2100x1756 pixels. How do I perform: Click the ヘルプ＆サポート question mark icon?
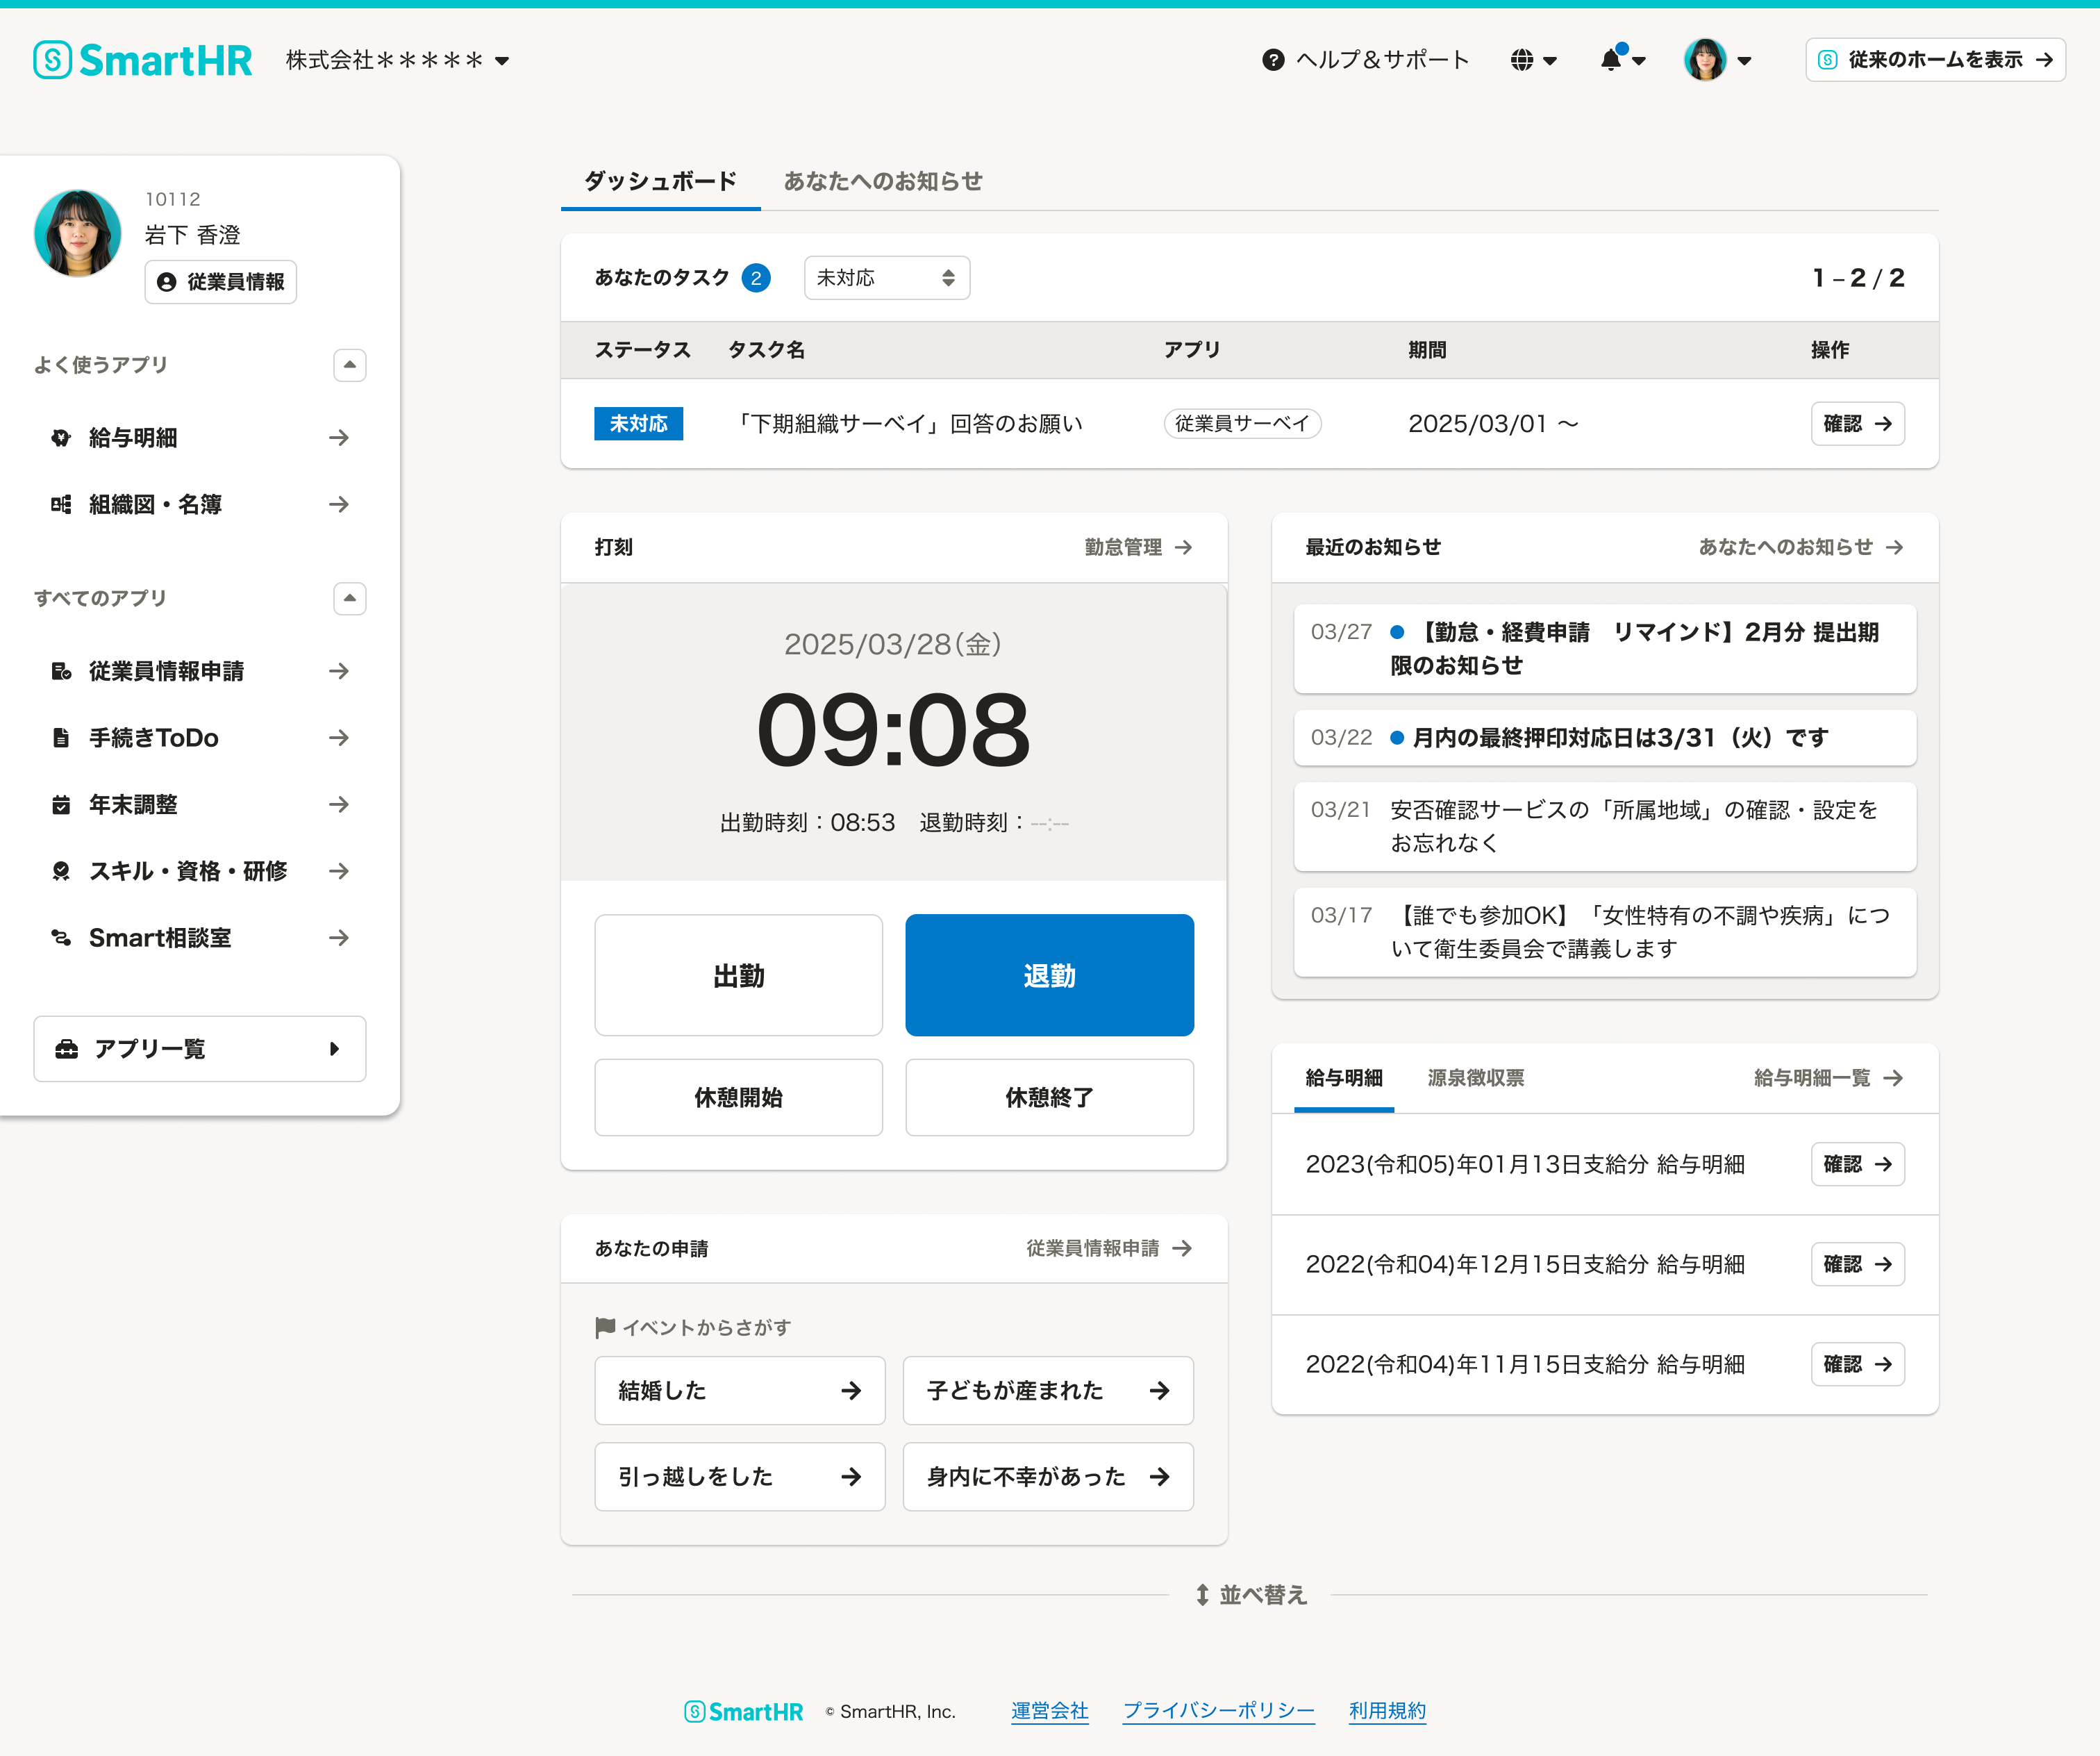(x=1271, y=60)
